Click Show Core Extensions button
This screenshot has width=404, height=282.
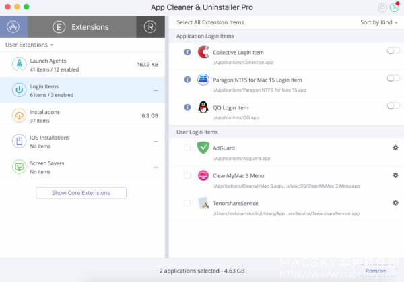click(x=81, y=193)
